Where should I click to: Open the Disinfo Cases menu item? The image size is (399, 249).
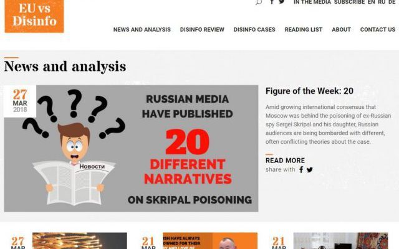(x=254, y=29)
